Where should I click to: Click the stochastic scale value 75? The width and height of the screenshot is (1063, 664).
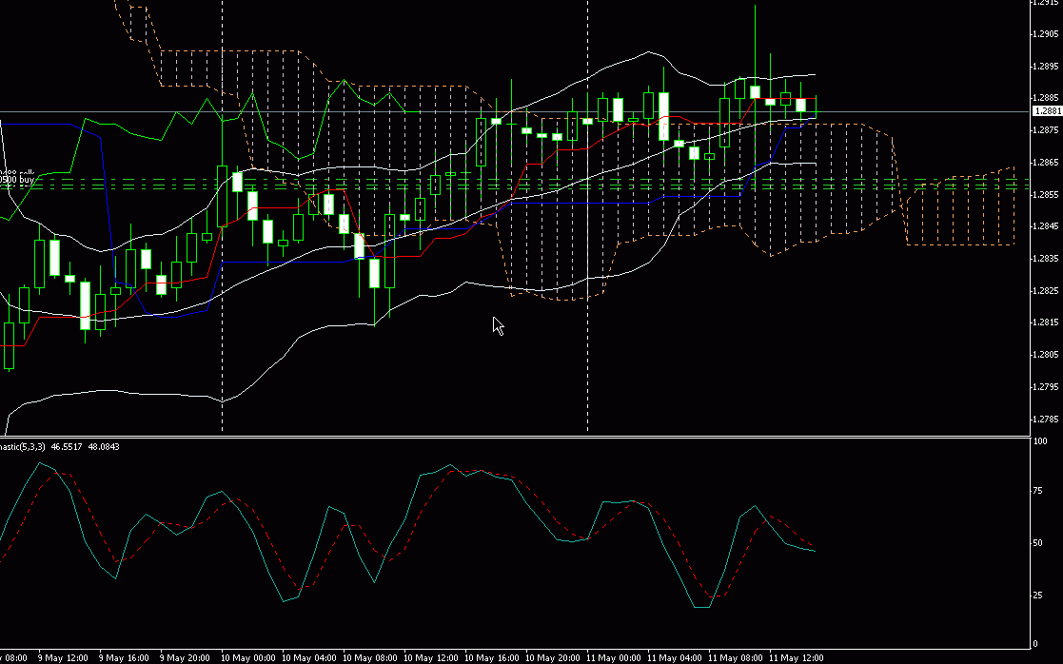pyautogui.click(x=1038, y=491)
